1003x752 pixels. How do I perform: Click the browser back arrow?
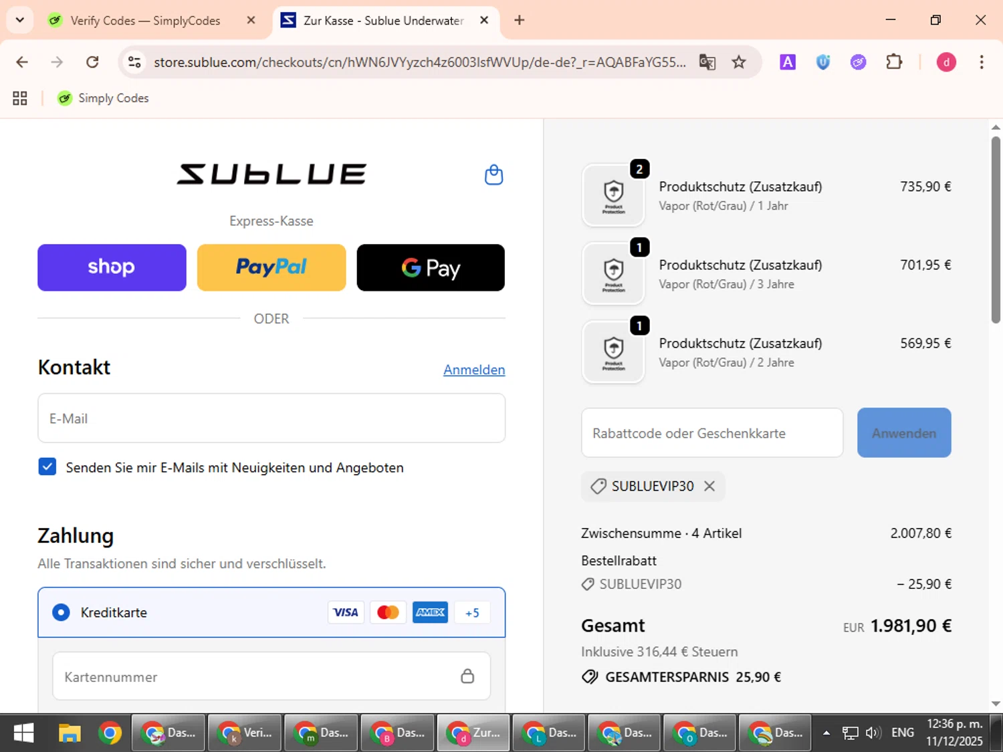point(22,62)
